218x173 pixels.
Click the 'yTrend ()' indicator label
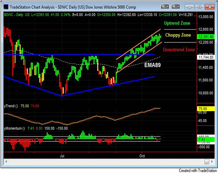pyautogui.click(x=11, y=106)
